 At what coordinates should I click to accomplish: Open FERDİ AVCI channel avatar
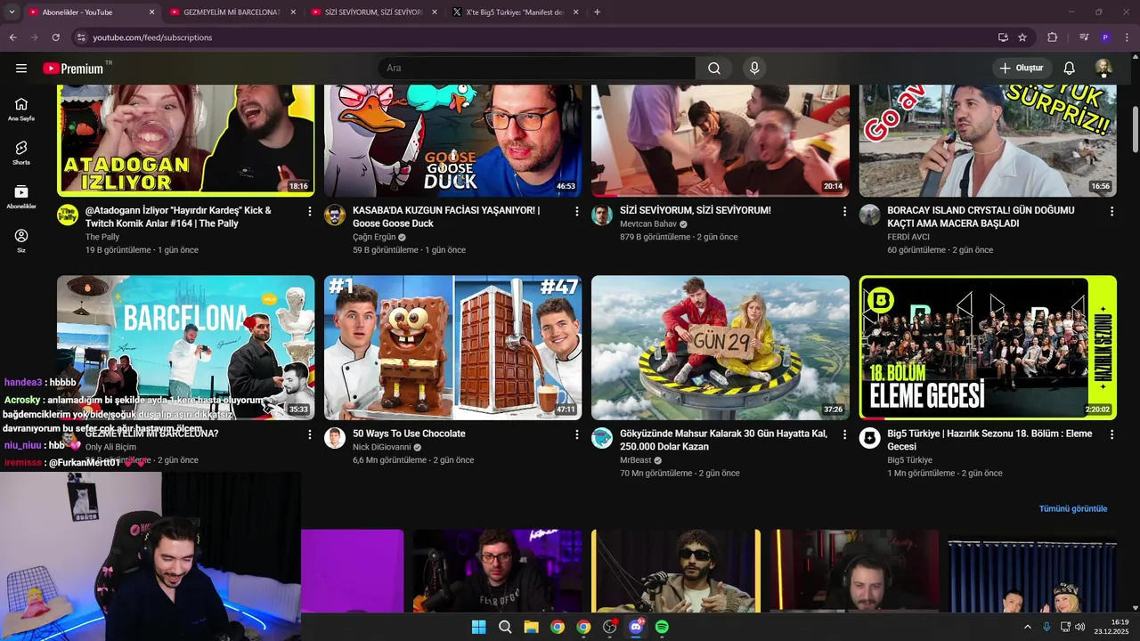(869, 215)
